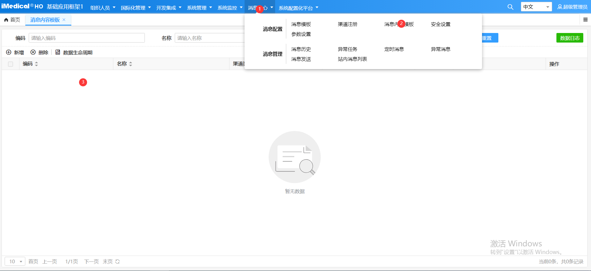Open 数据生命周期 icon button
This screenshot has width=591, height=271.
click(58, 52)
